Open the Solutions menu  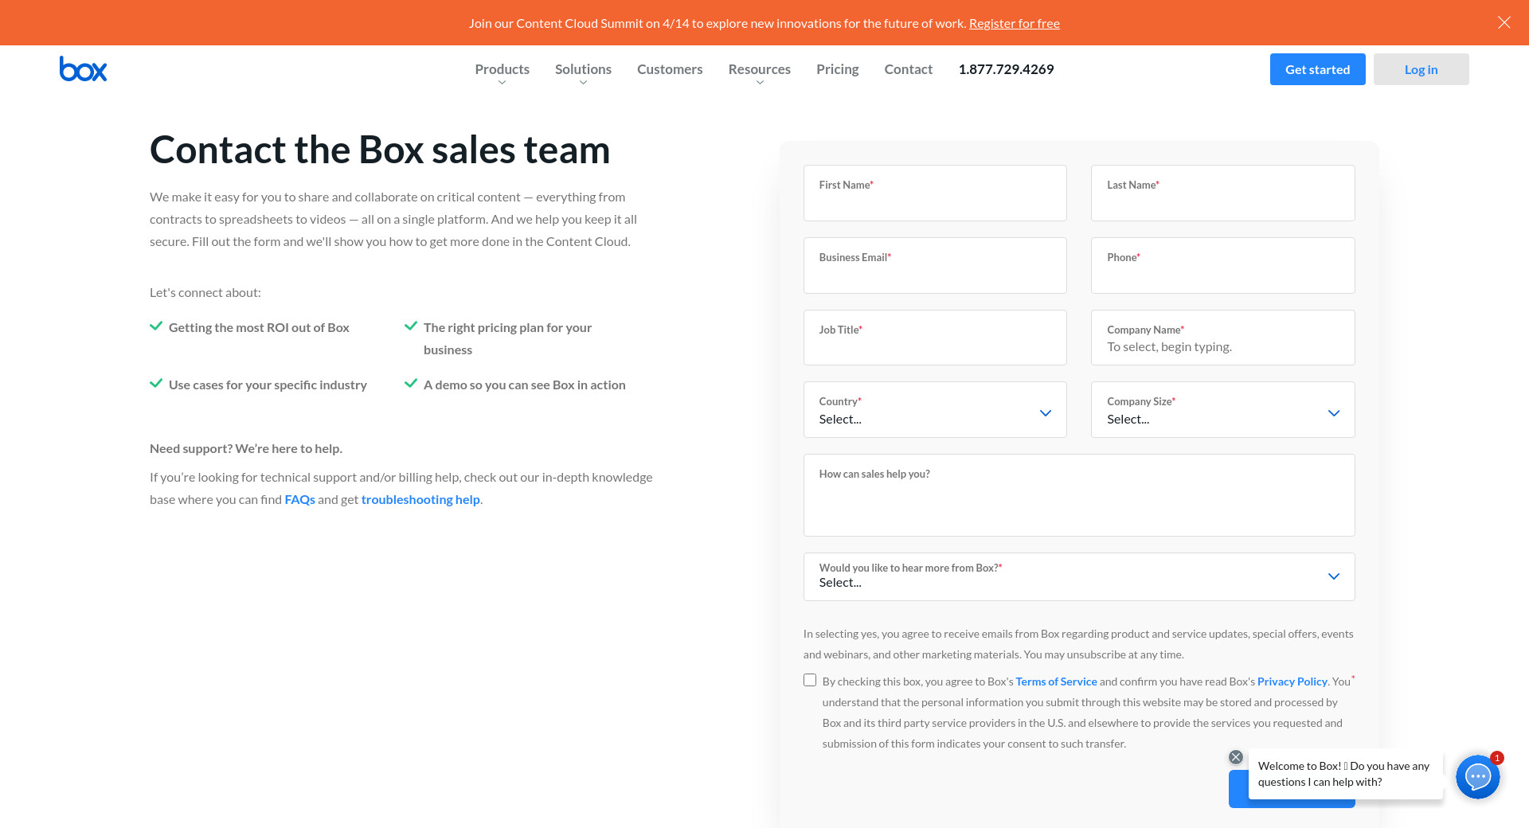point(583,70)
